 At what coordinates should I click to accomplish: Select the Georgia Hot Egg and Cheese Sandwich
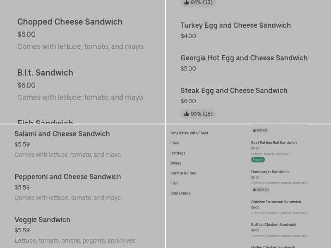pyautogui.click(x=244, y=58)
